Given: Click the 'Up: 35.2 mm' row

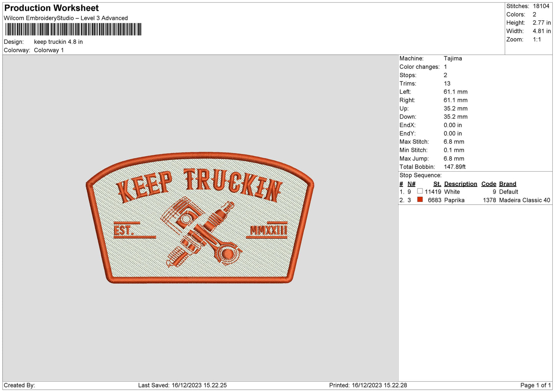Looking at the screenshot, I should [x=433, y=108].
